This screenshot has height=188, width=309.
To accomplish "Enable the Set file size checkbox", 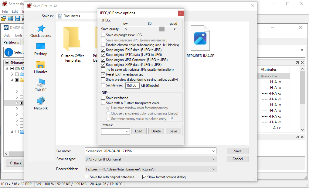I will click(x=103, y=85).
